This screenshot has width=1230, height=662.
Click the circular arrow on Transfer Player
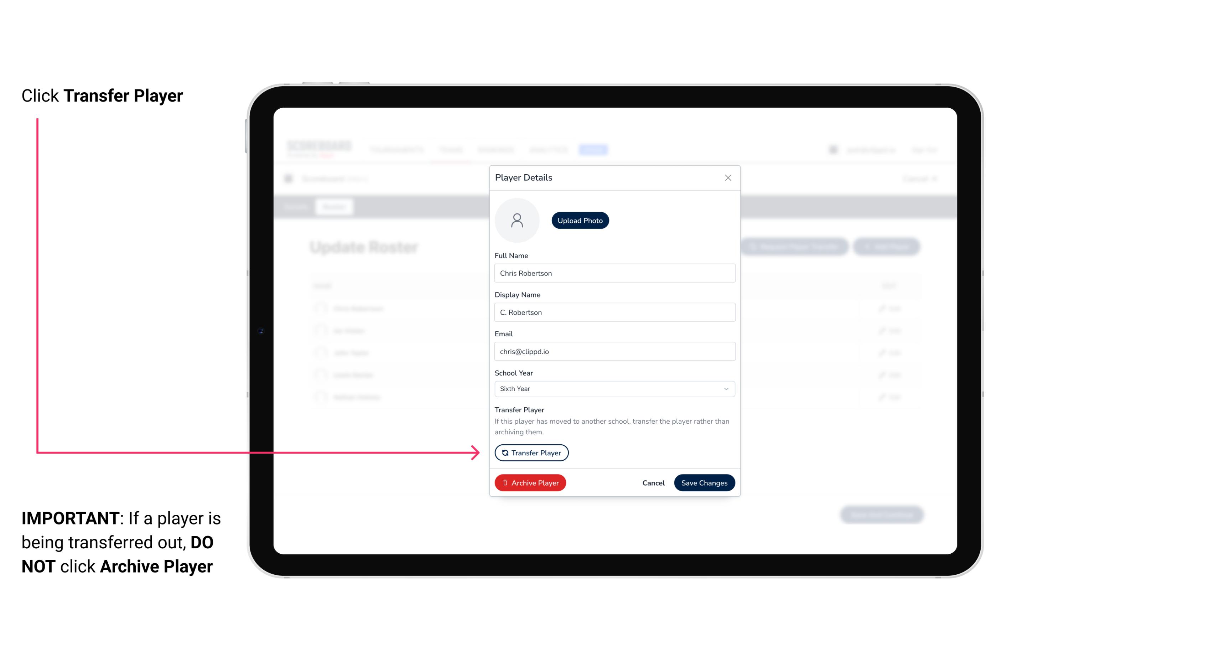click(504, 452)
